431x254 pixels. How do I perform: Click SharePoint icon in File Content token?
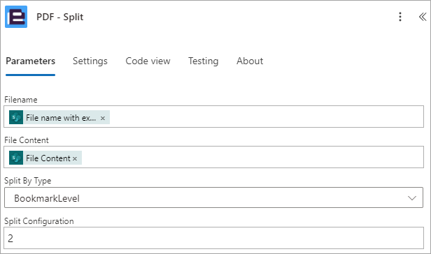[x=16, y=158]
